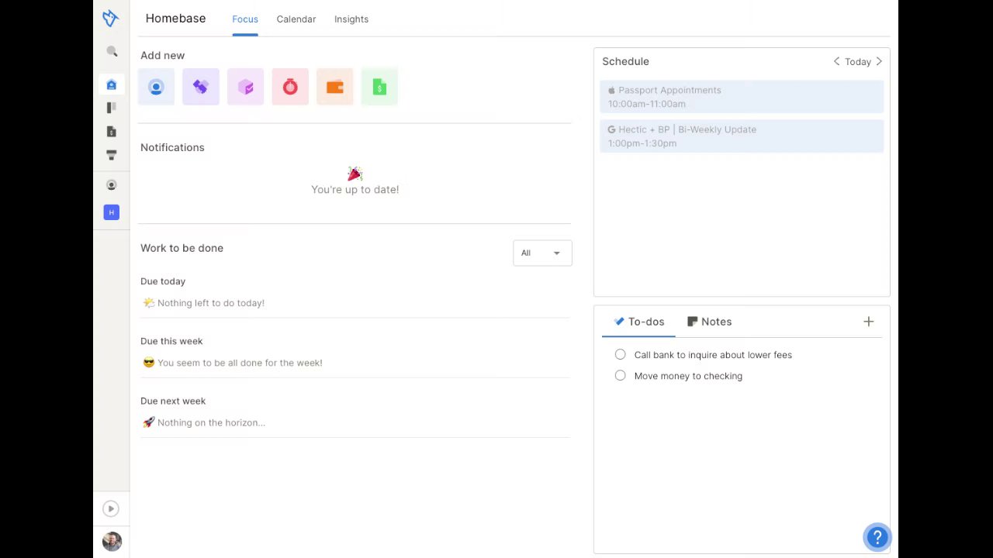993x558 pixels.
Task: Open the 'All' work filter dropdown
Action: point(542,253)
